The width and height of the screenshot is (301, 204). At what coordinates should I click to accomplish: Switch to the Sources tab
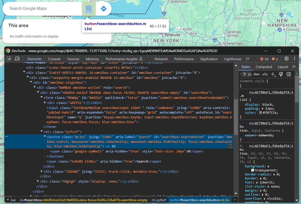point(73,59)
